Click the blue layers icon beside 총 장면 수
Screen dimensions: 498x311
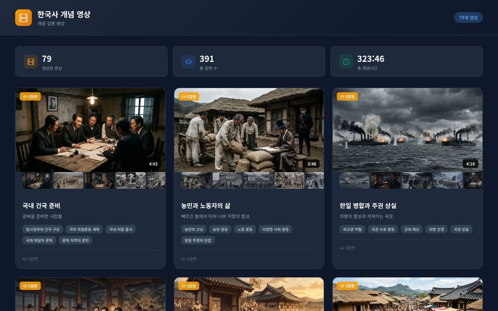click(188, 62)
